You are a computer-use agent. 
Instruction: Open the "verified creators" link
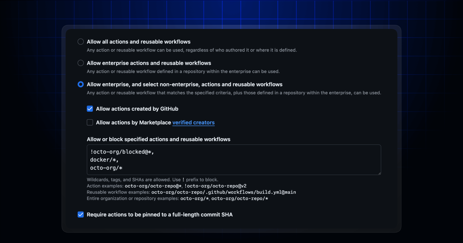[x=194, y=122]
